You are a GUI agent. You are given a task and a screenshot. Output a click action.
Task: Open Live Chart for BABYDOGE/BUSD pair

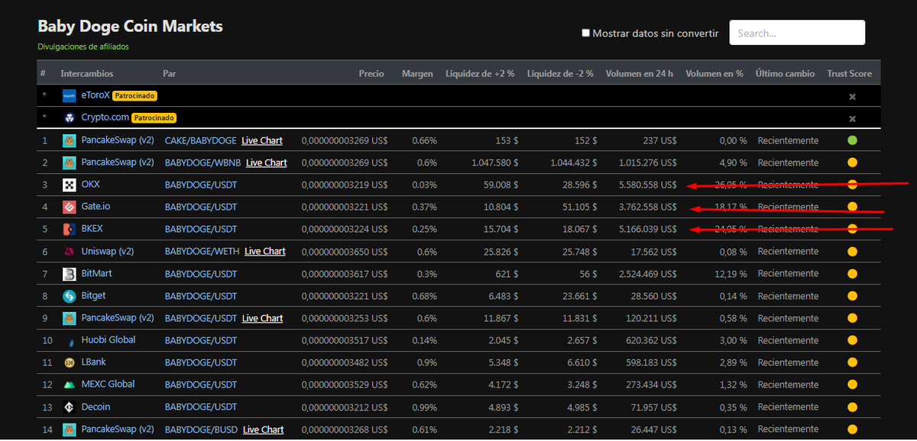click(264, 430)
